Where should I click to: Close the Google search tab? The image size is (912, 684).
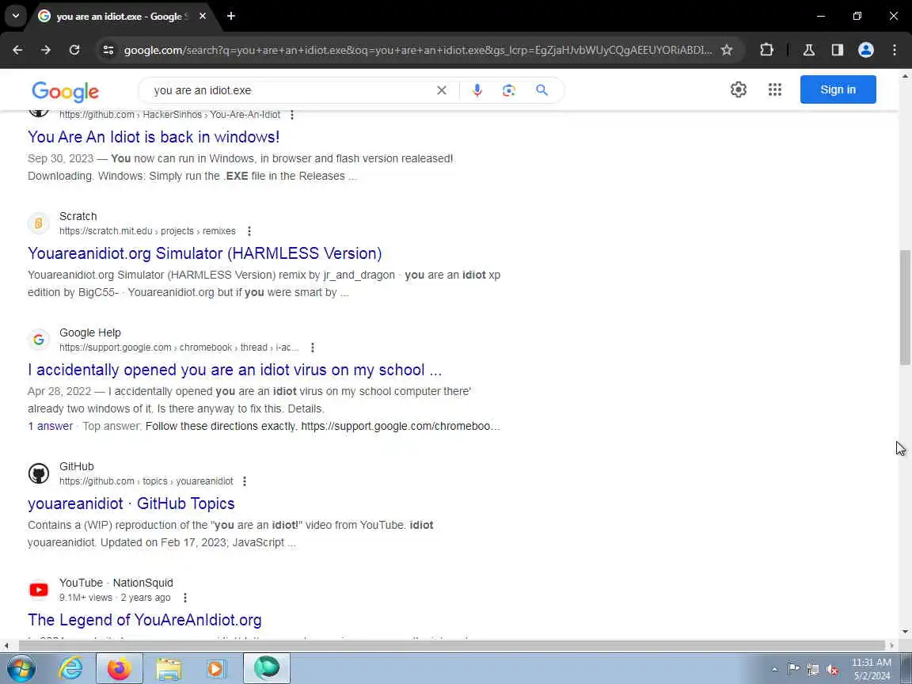click(x=203, y=17)
